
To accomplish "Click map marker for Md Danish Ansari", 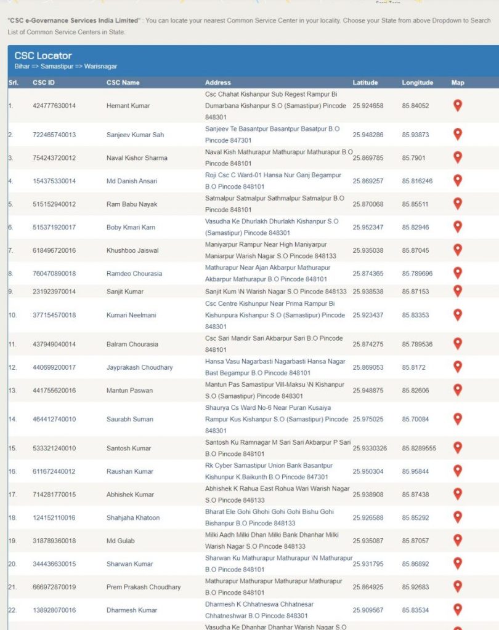I will [458, 180].
